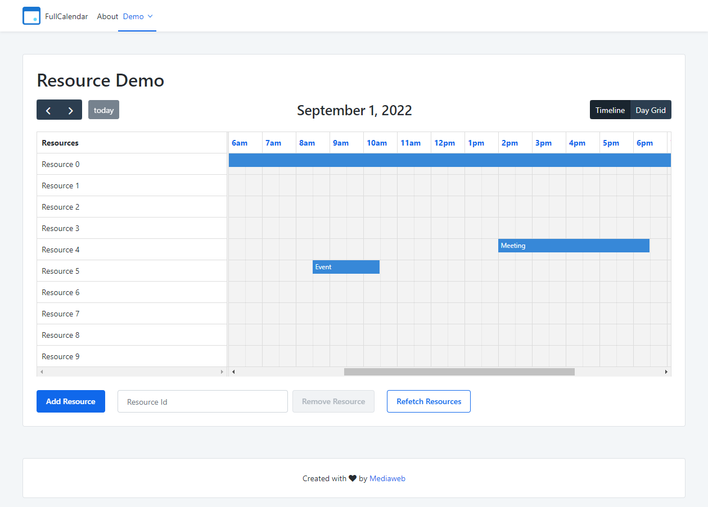Click the Remove Resource button
This screenshot has height=507, width=708.
pyautogui.click(x=333, y=401)
